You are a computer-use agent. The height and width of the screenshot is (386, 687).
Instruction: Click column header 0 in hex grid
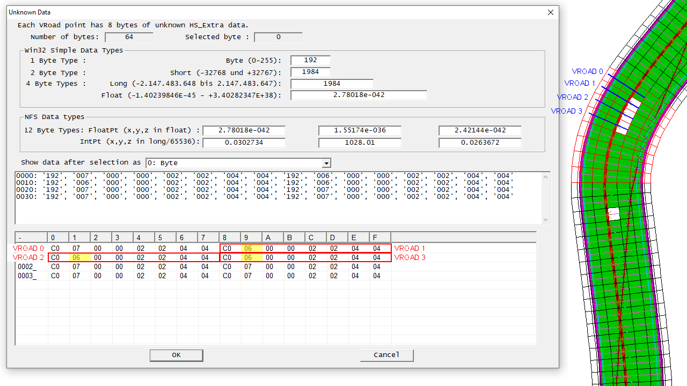point(58,237)
